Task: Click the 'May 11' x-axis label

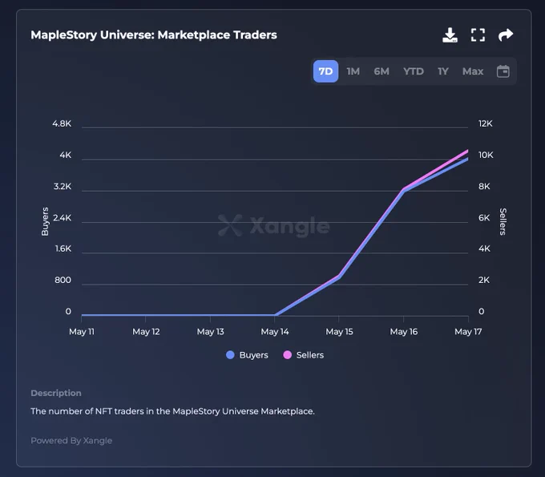Action: click(x=82, y=332)
